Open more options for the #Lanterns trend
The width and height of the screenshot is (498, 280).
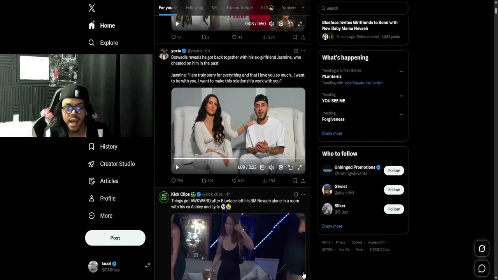click(x=402, y=72)
